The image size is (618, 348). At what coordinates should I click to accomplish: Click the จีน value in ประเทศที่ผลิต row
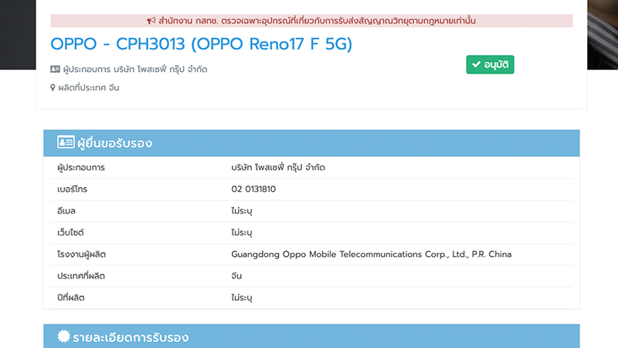[x=236, y=276]
